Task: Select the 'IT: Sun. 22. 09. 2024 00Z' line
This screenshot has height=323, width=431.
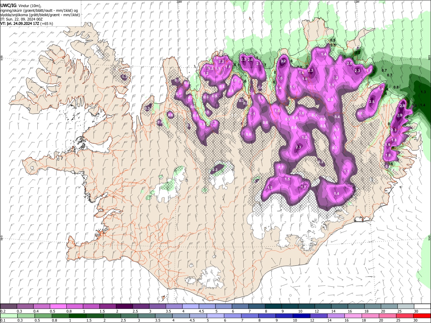Action: 22,19
